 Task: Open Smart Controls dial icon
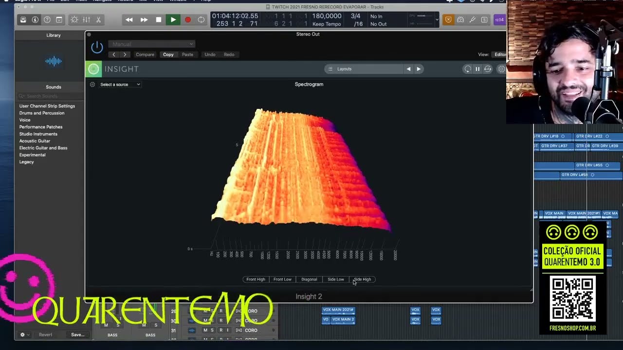point(74,20)
